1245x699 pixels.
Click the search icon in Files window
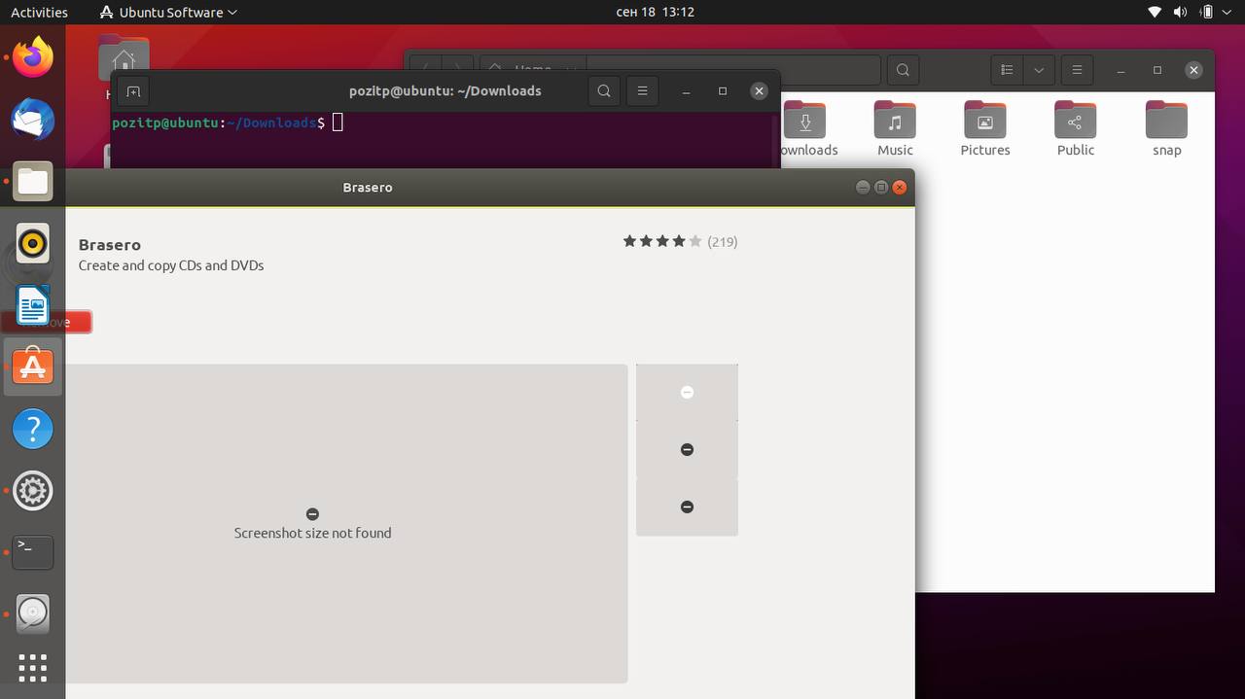pos(903,70)
